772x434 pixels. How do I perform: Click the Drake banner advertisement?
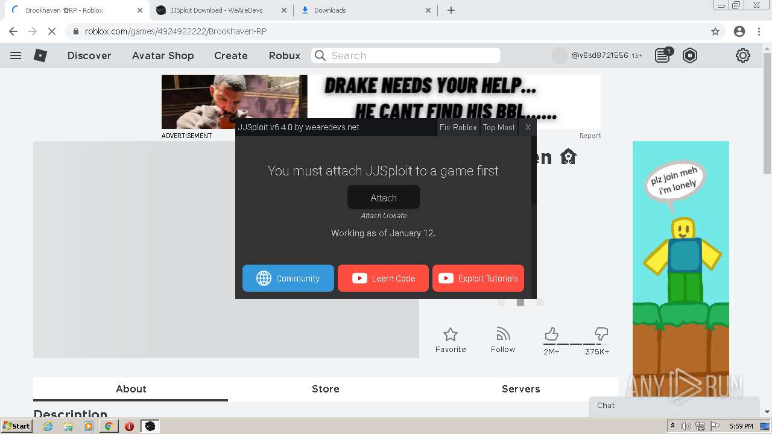(381, 101)
